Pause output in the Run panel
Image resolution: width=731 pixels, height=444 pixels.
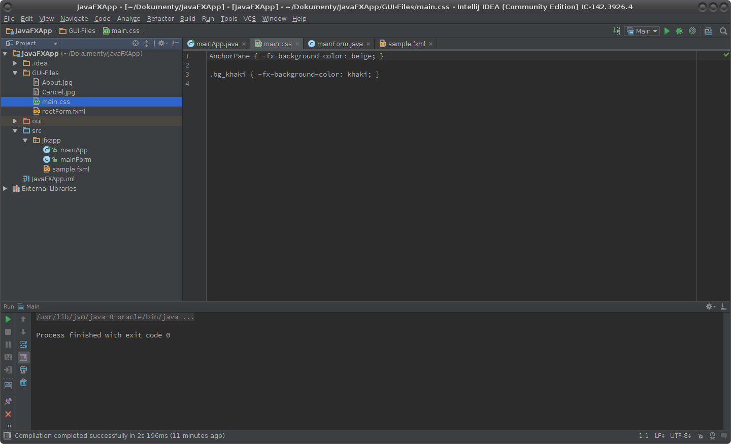[x=8, y=345]
